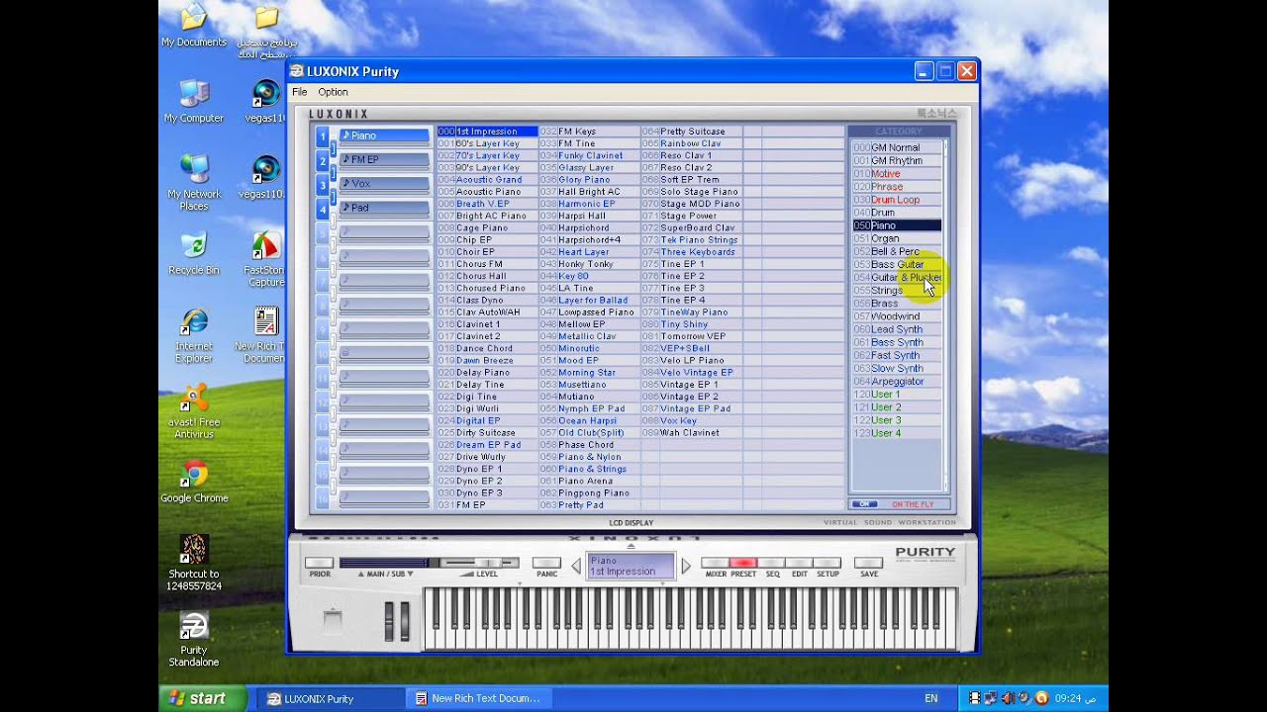Click the transpose/octave button left of pitch wheels
The width and height of the screenshot is (1267, 712).
click(x=333, y=621)
